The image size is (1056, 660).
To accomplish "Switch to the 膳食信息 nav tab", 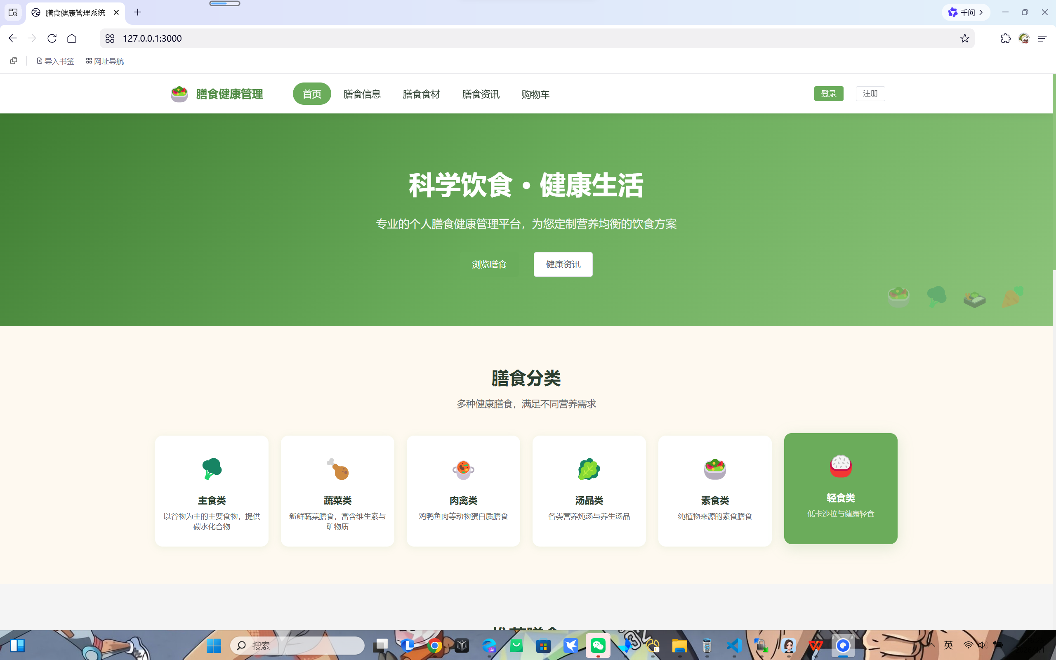I will point(362,94).
